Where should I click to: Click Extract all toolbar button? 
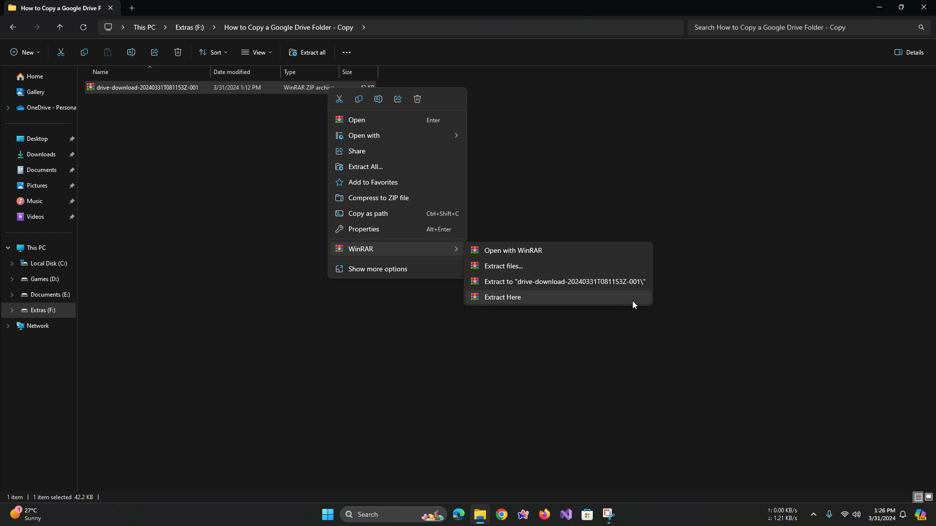click(307, 53)
